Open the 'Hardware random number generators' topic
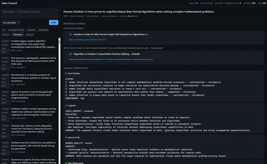267x164 pixels. (29, 114)
